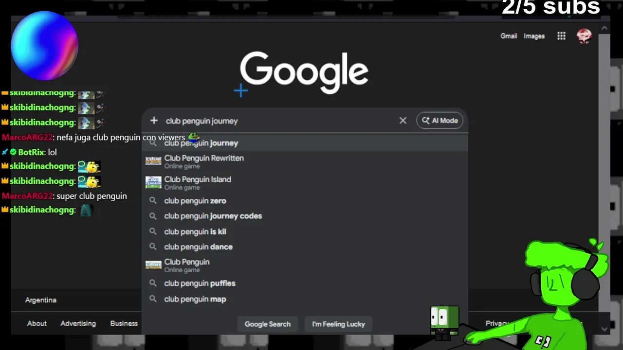Open the Google apps grid icon
Image resolution: width=623 pixels, height=350 pixels.
[x=561, y=36]
